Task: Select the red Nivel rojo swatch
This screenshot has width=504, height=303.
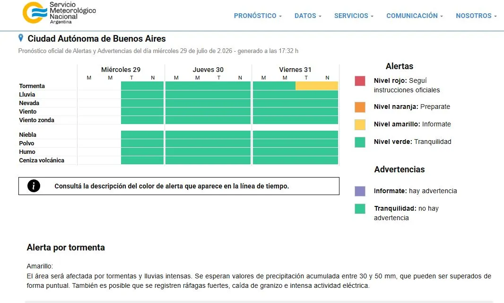Action: [x=360, y=81]
